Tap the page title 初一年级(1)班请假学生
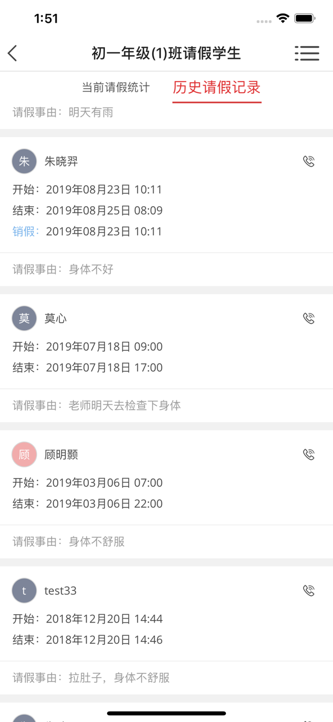This screenshot has height=722, width=333. 167,53
